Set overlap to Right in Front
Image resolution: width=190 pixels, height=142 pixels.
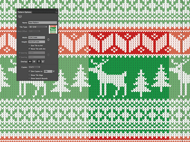pos(34,61)
